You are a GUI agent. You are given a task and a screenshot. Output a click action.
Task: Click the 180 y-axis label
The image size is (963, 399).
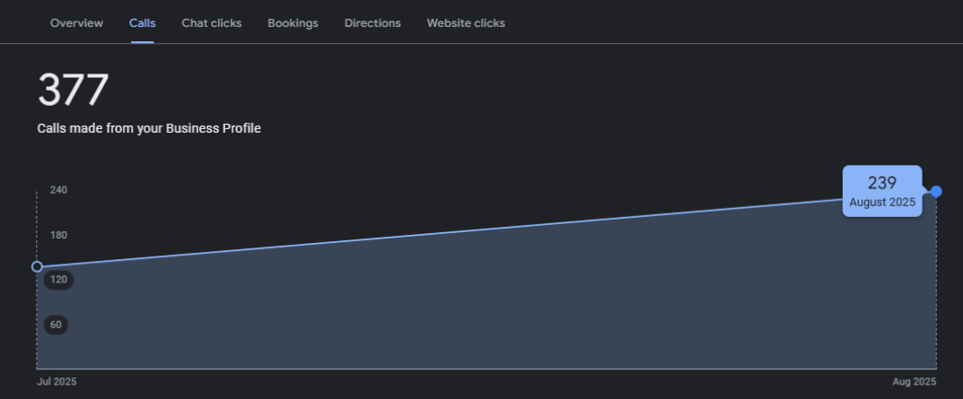(58, 235)
